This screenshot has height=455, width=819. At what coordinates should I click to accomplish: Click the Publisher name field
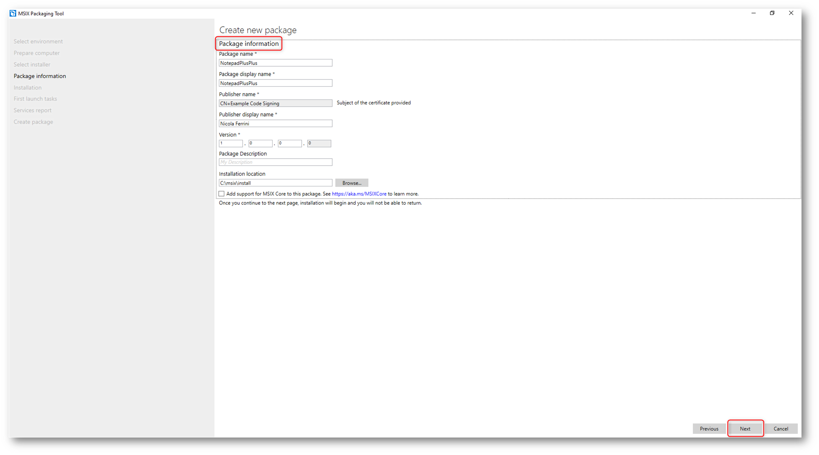pos(275,103)
